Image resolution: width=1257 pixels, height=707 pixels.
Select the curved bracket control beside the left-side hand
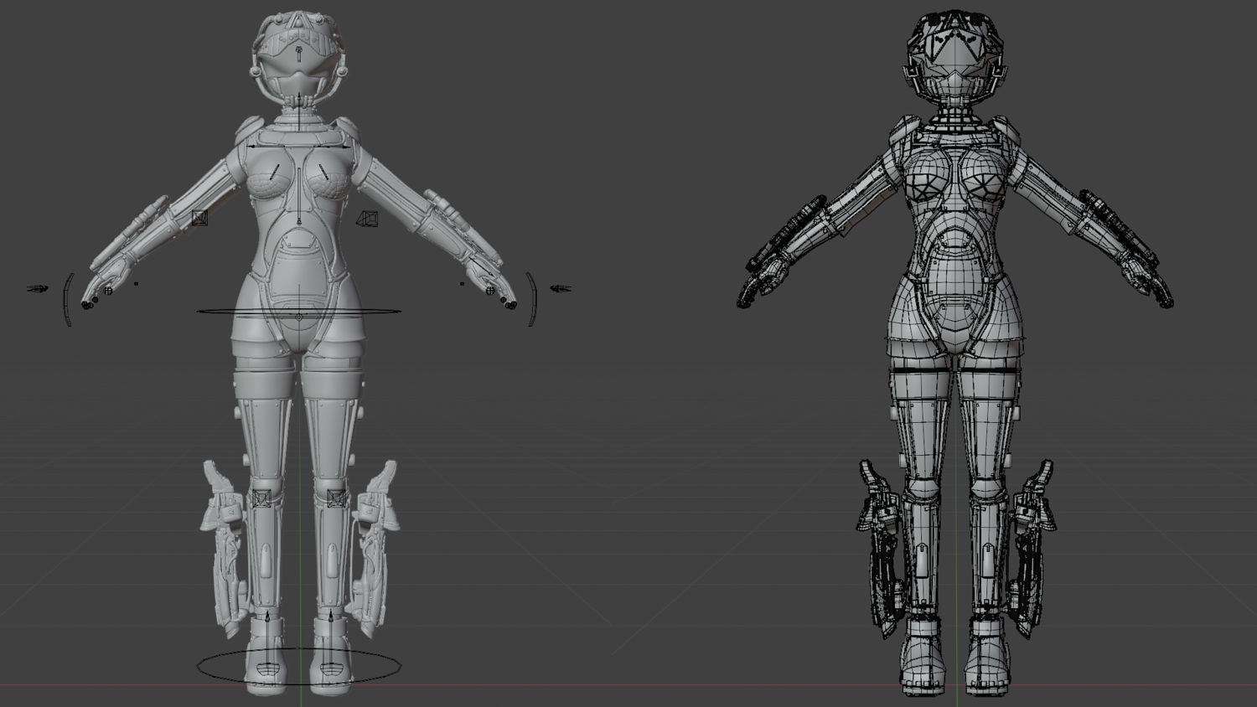[68, 300]
